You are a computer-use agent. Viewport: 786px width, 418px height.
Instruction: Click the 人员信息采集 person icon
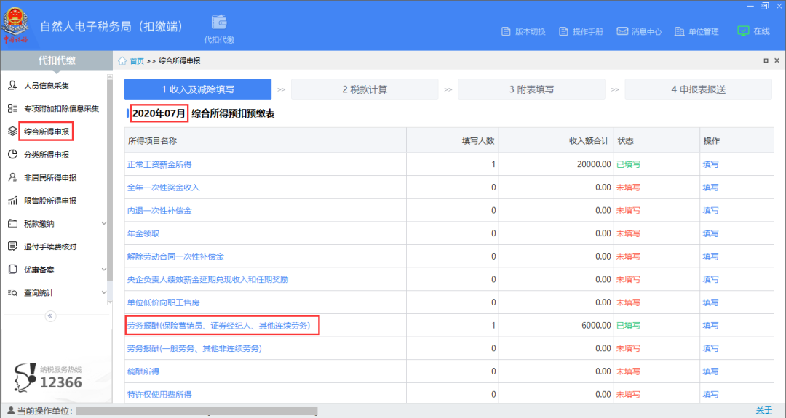tap(12, 86)
